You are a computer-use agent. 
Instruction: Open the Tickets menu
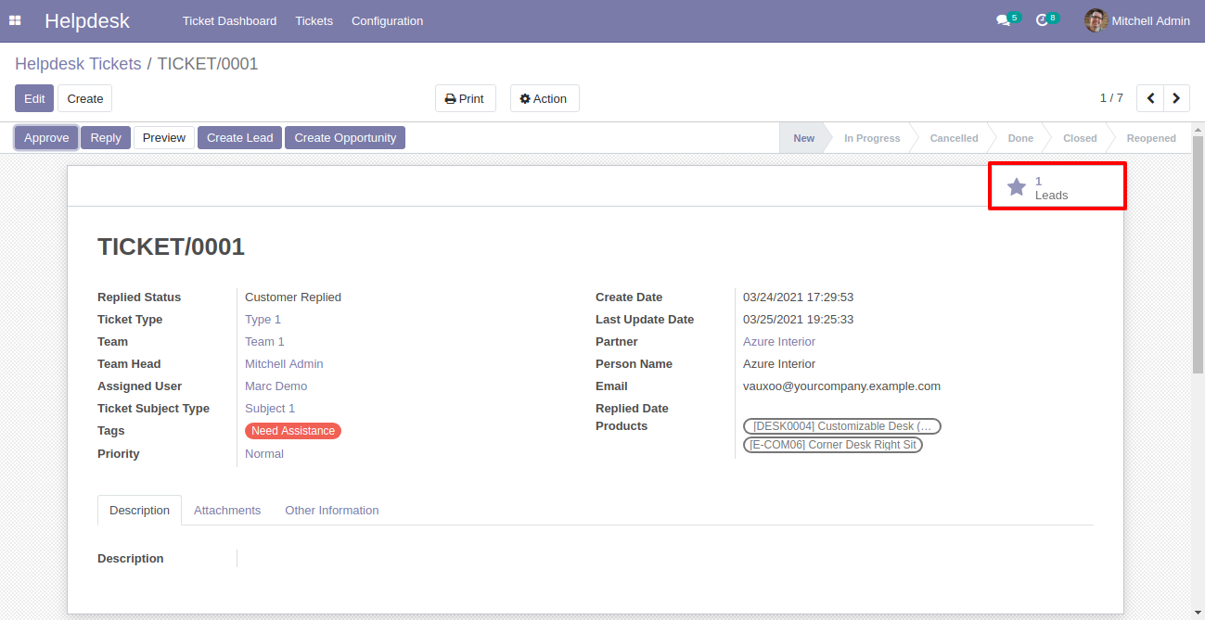[x=314, y=20]
